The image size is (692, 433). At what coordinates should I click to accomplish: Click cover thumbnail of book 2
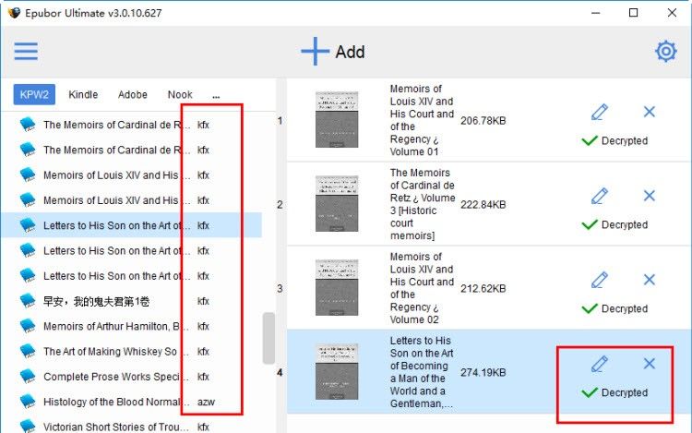[x=337, y=203]
